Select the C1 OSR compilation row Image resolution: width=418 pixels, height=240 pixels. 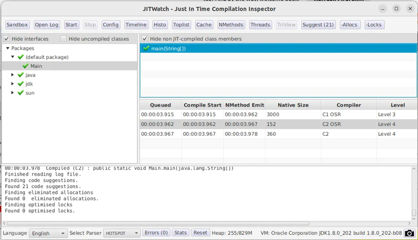point(278,114)
